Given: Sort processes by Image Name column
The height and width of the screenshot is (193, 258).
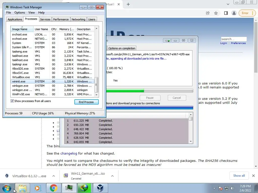Looking at the screenshot, I should point(22,29).
